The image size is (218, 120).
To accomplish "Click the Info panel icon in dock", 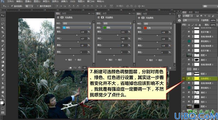I will point(179,21).
